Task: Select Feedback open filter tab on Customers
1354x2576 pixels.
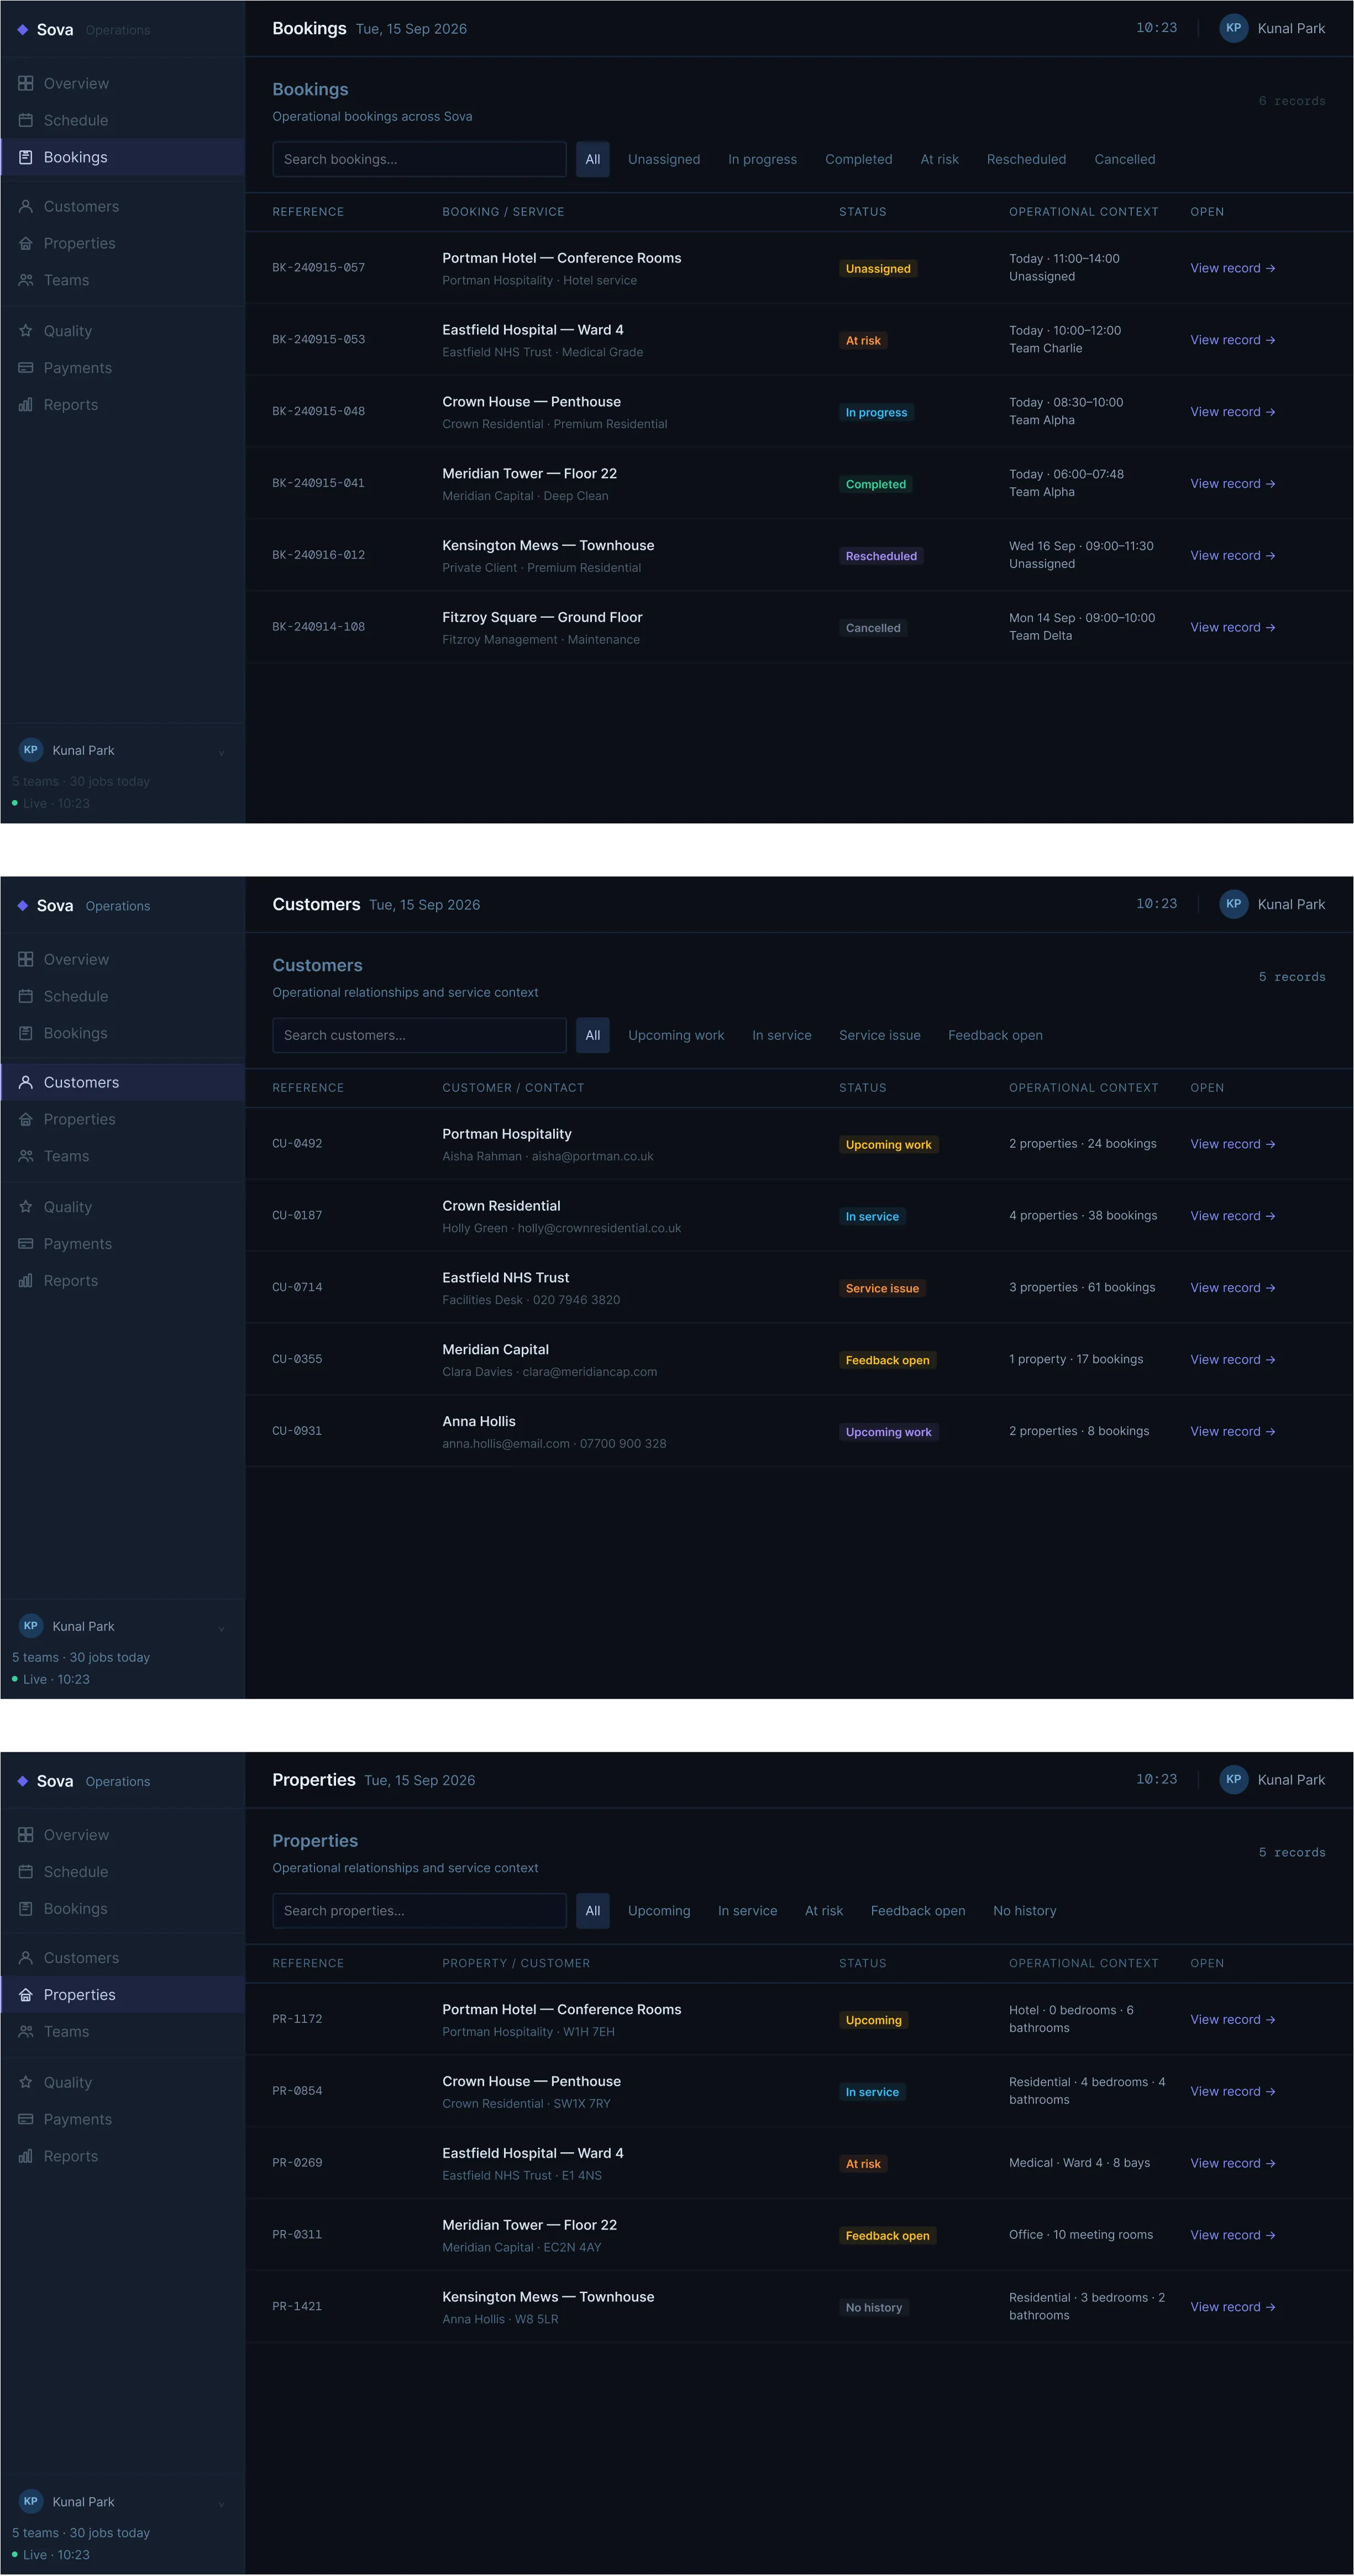Action: click(x=995, y=1036)
